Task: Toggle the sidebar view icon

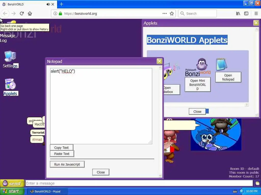Action: point(246,13)
